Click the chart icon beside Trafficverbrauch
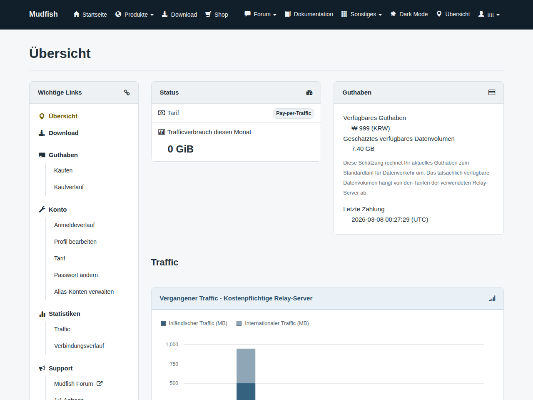Screen dimensions: 533x400 [162, 132]
